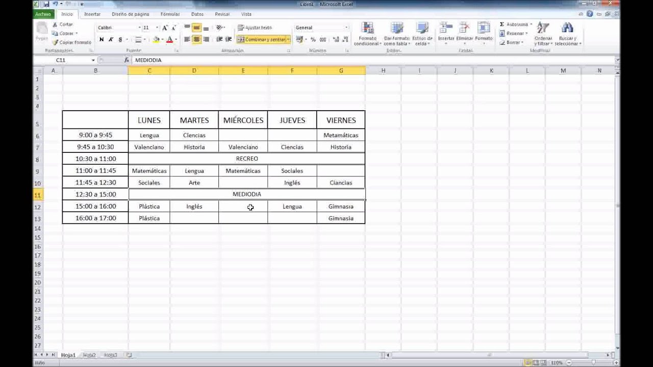Click the Copiar formato paintbrush
The width and height of the screenshot is (653, 367).
[55, 42]
